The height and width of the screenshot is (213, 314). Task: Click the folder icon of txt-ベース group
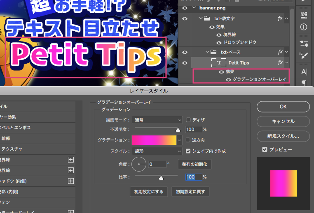213,52
